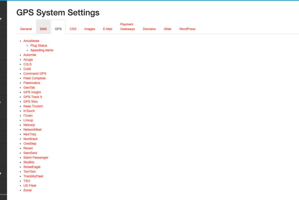The width and height of the screenshot is (299, 200).
Task: Open Speeding Alerts under ArtusMode
Action: coord(42,50)
